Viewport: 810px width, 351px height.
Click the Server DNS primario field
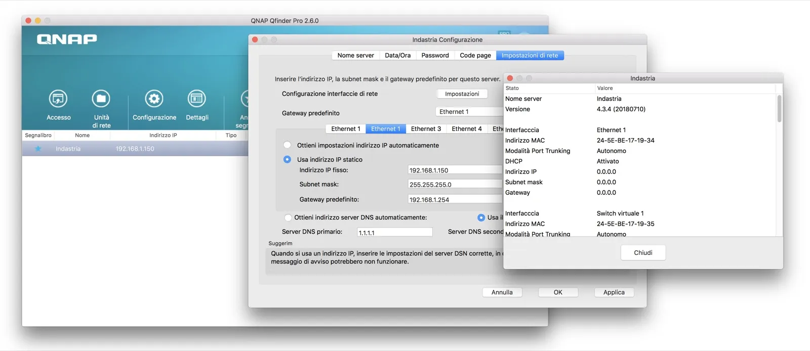394,233
